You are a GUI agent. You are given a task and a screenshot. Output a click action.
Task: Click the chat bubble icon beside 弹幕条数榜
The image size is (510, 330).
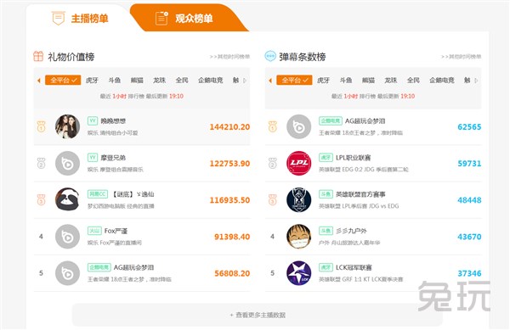(x=270, y=56)
